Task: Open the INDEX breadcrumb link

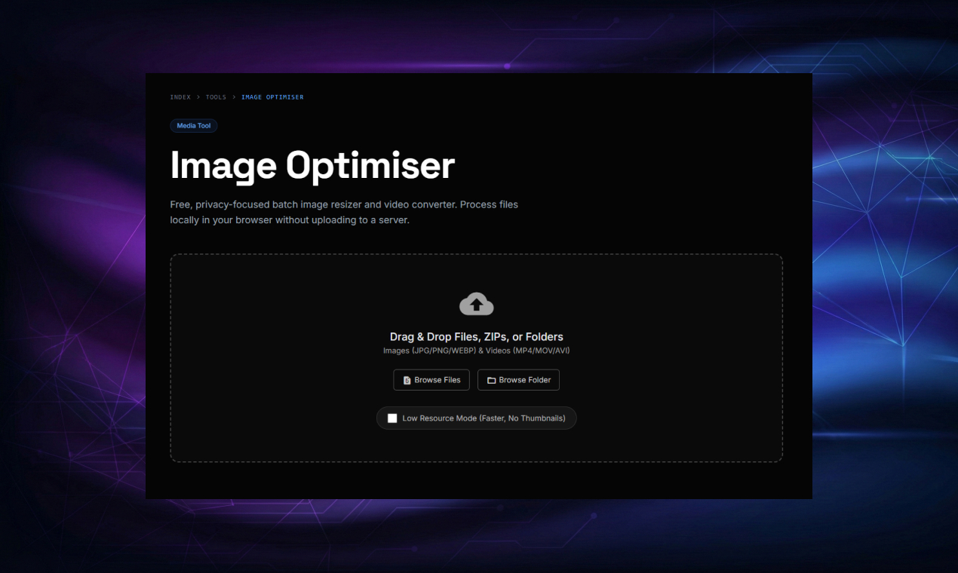Action: click(x=180, y=97)
